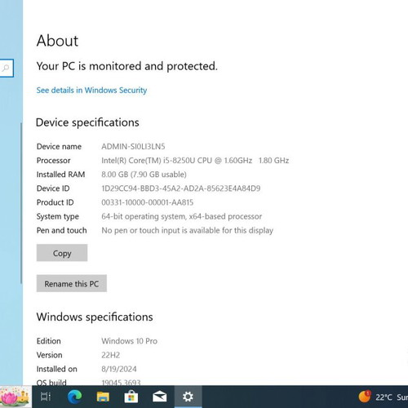The width and height of the screenshot is (408, 408).
Task: Launch Microsoft Store from the taskbar
Action: click(131, 397)
